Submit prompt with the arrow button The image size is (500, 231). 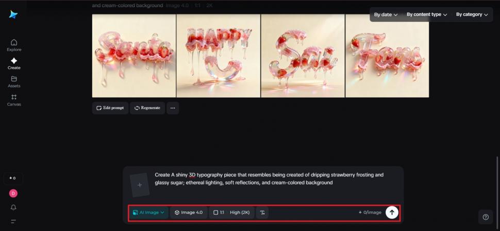click(392, 212)
